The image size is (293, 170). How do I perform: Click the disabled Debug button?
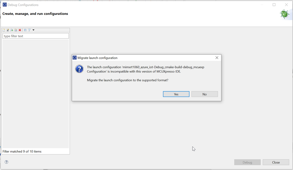tap(247, 162)
